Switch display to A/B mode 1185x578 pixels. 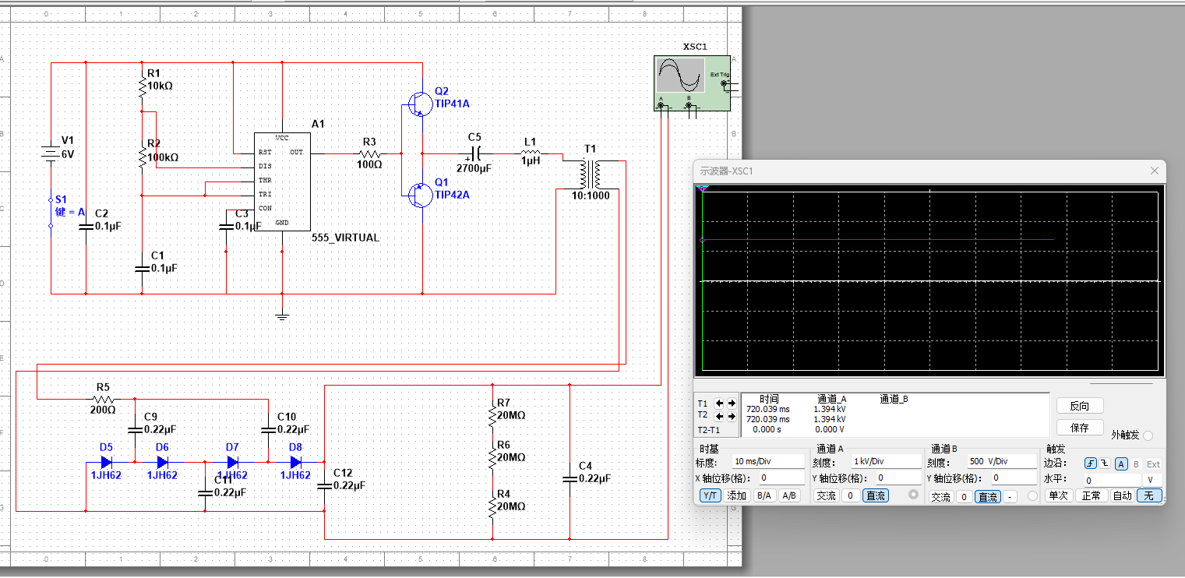click(x=789, y=495)
